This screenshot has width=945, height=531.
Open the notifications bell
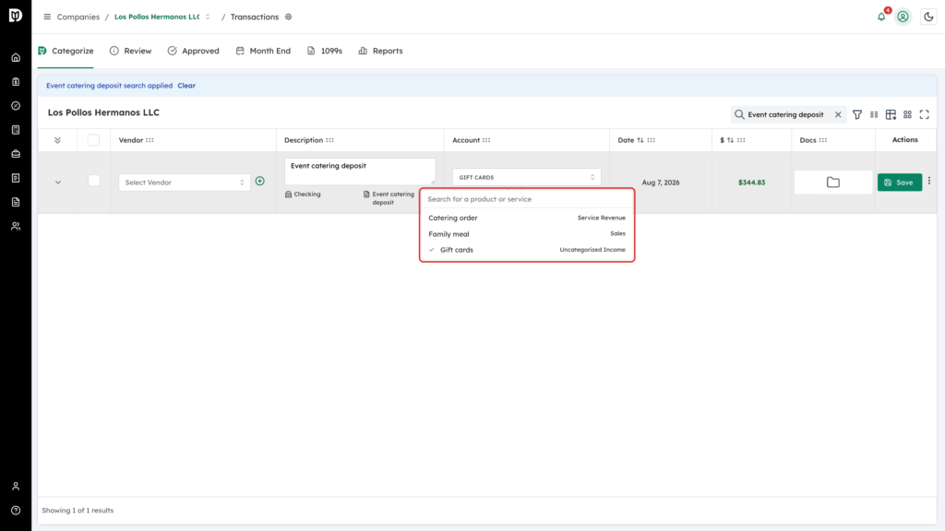coord(881,17)
